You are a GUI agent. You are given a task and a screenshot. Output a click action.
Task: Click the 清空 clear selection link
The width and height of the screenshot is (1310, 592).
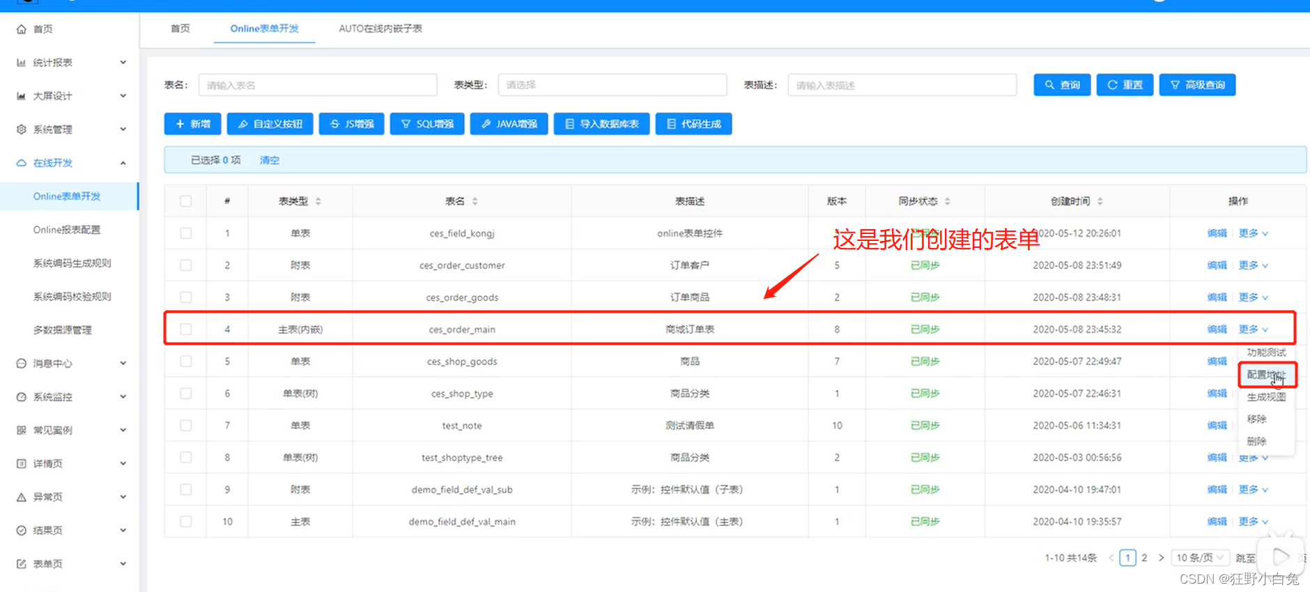270,160
